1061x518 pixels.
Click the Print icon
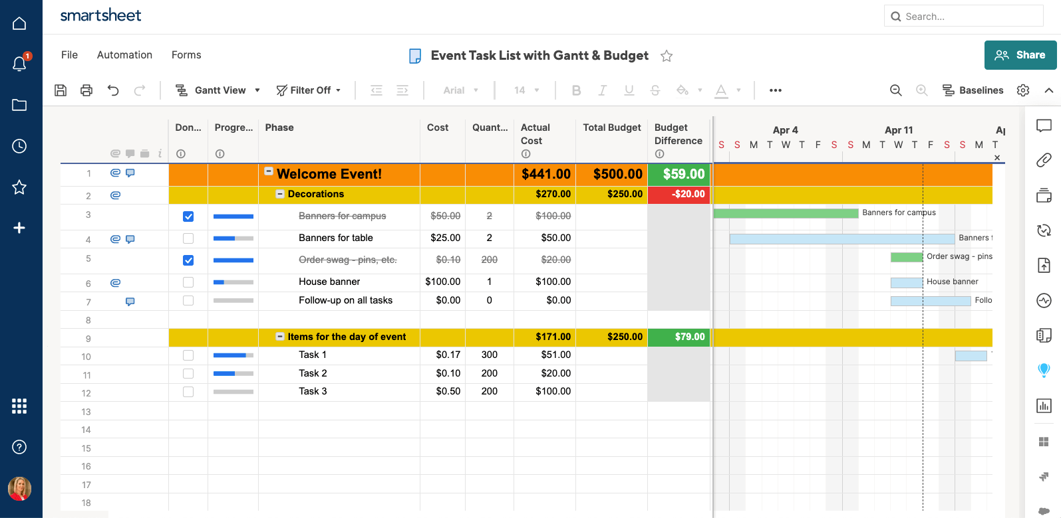pos(86,90)
